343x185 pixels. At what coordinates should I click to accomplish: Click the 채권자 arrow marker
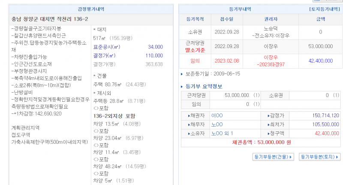tap(189, 116)
